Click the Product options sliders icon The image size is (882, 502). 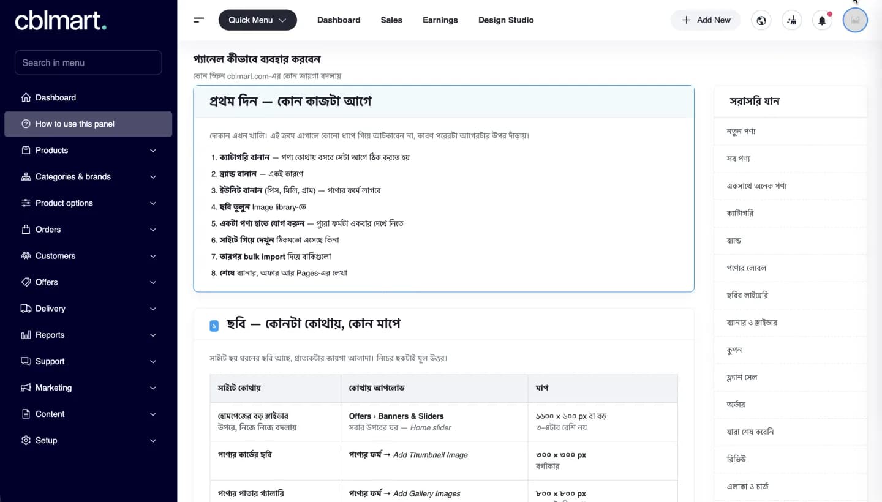(26, 203)
